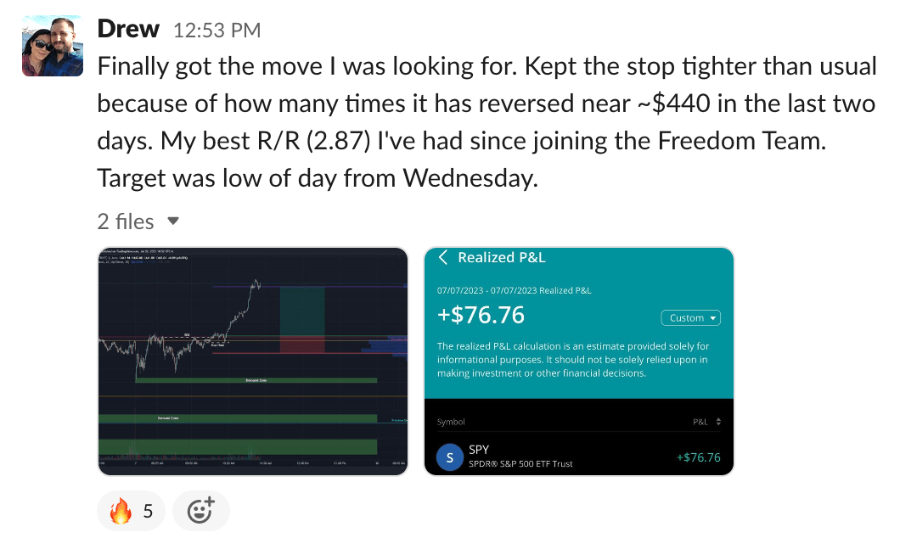Click back chevron beside Realized P&L
Screen dimensions: 900x538
coord(442,258)
